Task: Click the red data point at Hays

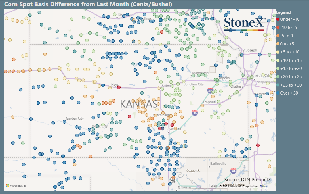Action: click(119, 87)
